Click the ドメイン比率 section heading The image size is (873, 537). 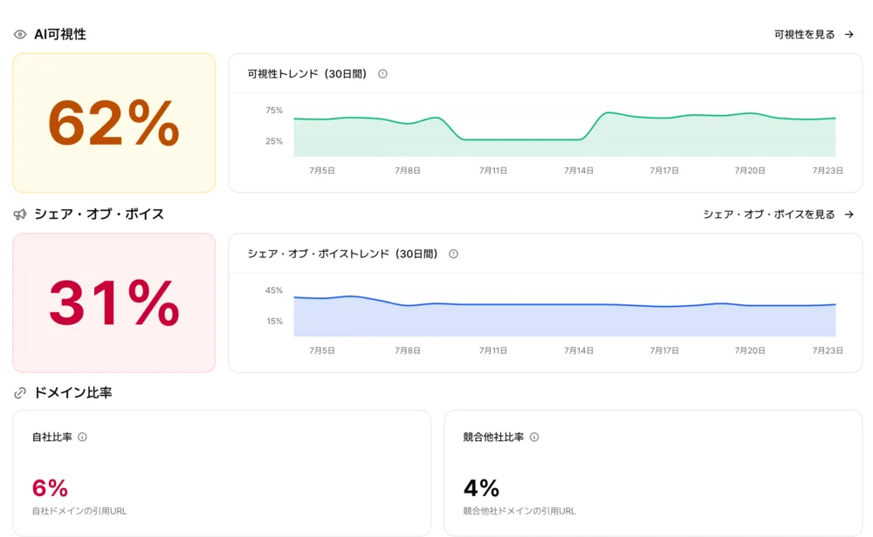[73, 393]
